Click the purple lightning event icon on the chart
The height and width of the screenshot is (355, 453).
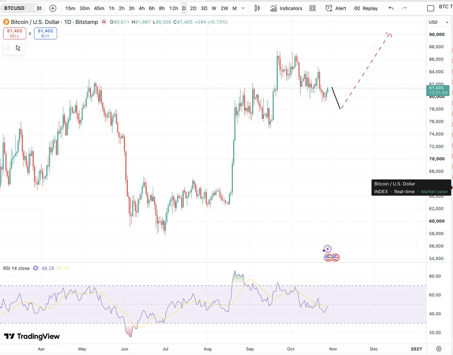tap(327, 249)
